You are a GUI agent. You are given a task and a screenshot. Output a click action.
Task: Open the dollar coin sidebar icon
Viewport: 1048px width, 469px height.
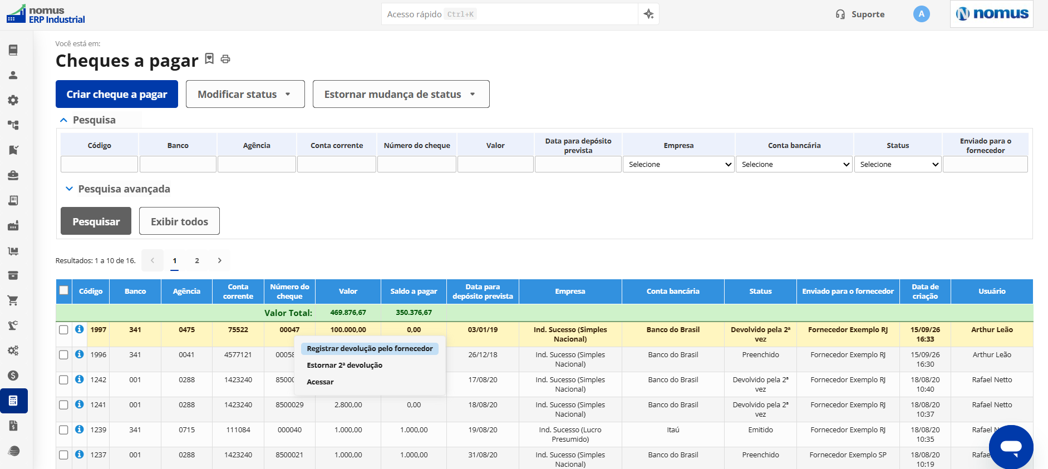[x=13, y=376]
